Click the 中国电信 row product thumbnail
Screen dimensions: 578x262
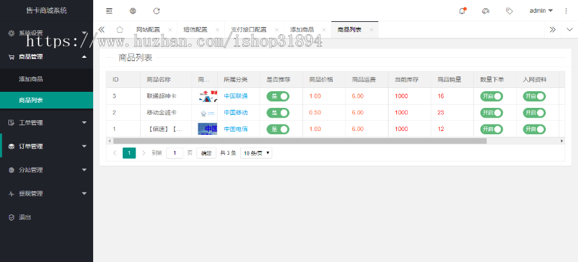207,129
